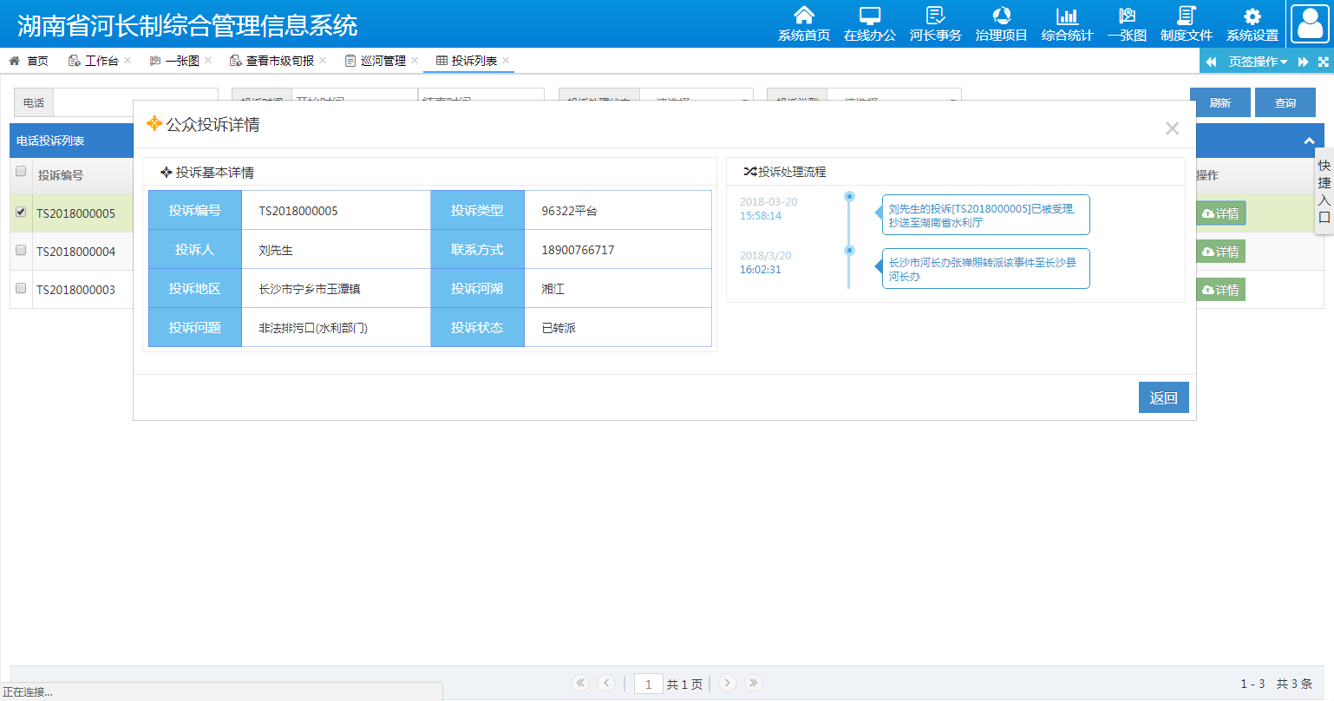The width and height of the screenshot is (1334, 701).
Task: Click phone number 18900766717
Action: [578, 250]
